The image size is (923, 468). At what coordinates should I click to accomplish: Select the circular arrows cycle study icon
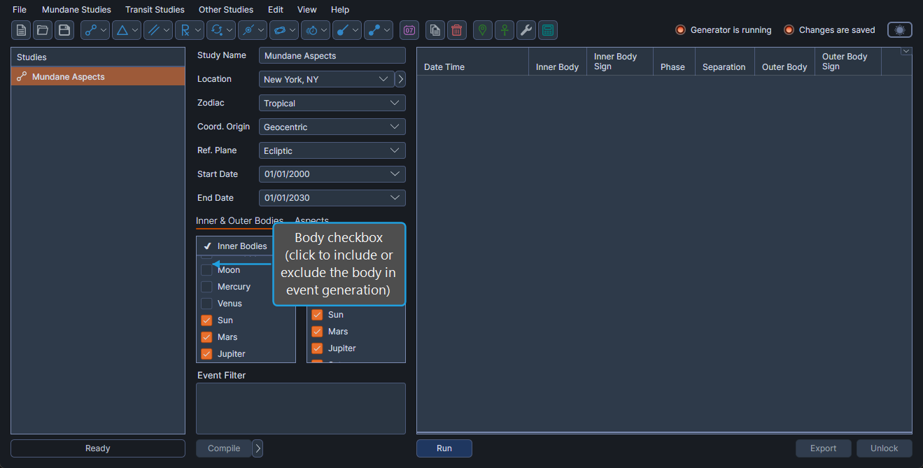click(216, 30)
